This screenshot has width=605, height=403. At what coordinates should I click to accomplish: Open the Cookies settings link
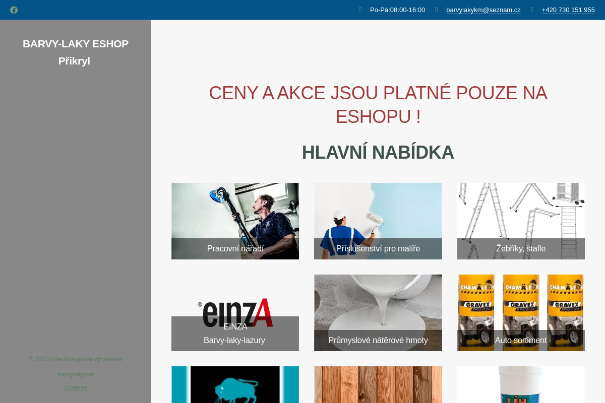click(76, 387)
